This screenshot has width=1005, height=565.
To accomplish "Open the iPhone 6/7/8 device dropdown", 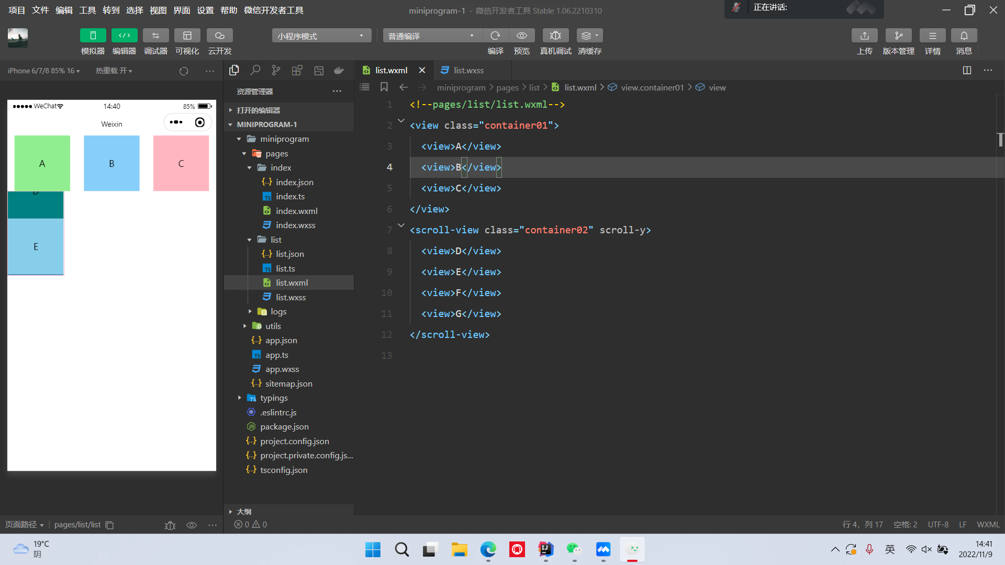I will click(43, 71).
